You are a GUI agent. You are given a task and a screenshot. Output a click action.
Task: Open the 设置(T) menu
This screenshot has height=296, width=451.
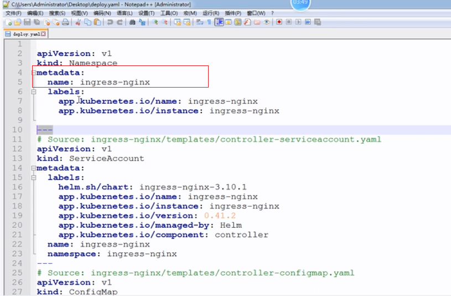(147, 13)
